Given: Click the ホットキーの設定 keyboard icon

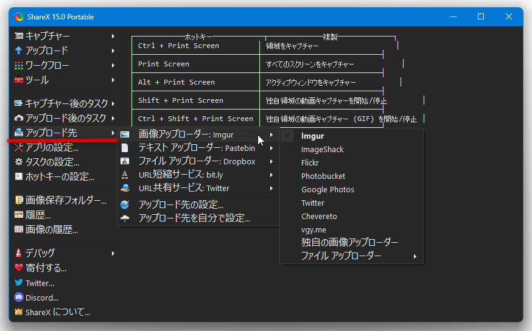Looking at the screenshot, I should click(19, 176).
